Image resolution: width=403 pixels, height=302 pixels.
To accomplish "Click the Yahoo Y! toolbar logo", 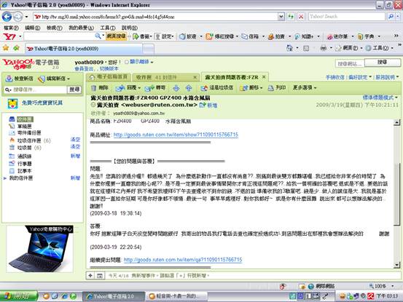I will pyautogui.click(x=9, y=36).
